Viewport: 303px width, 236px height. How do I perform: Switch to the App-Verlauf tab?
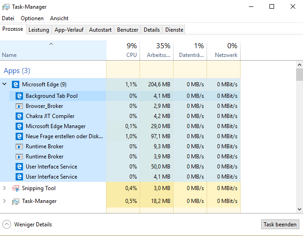coord(69,30)
